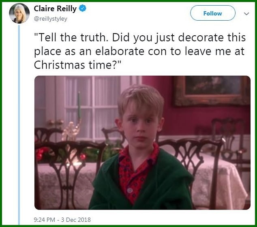
Task: Open the tweet options chevron
Action: point(246,13)
